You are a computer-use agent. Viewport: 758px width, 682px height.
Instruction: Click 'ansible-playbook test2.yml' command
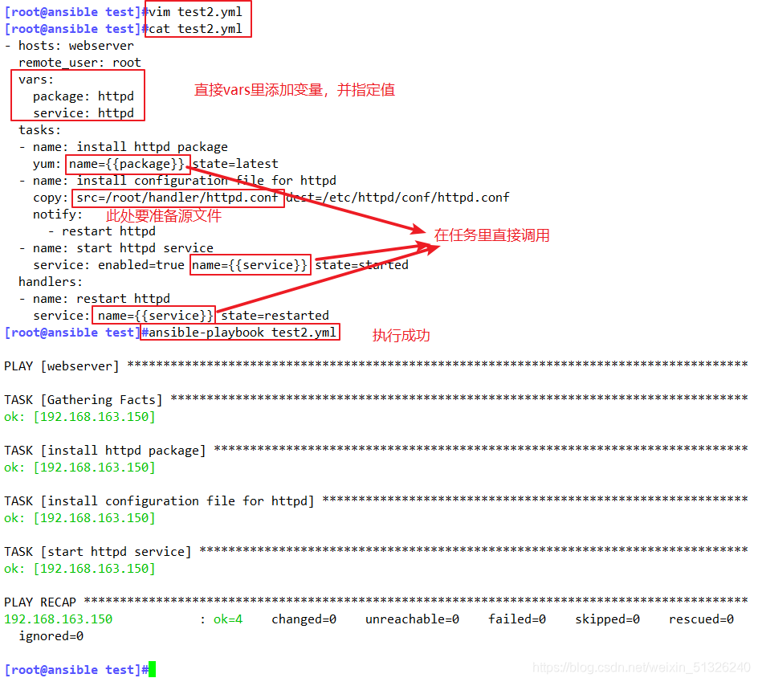pyautogui.click(x=242, y=333)
